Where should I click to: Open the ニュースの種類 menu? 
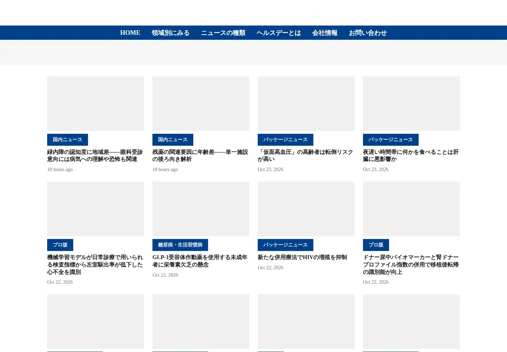223,33
